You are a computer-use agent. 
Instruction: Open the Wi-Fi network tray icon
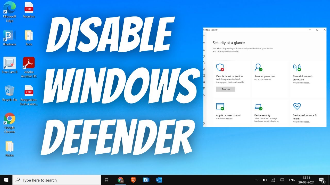coord(273,180)
